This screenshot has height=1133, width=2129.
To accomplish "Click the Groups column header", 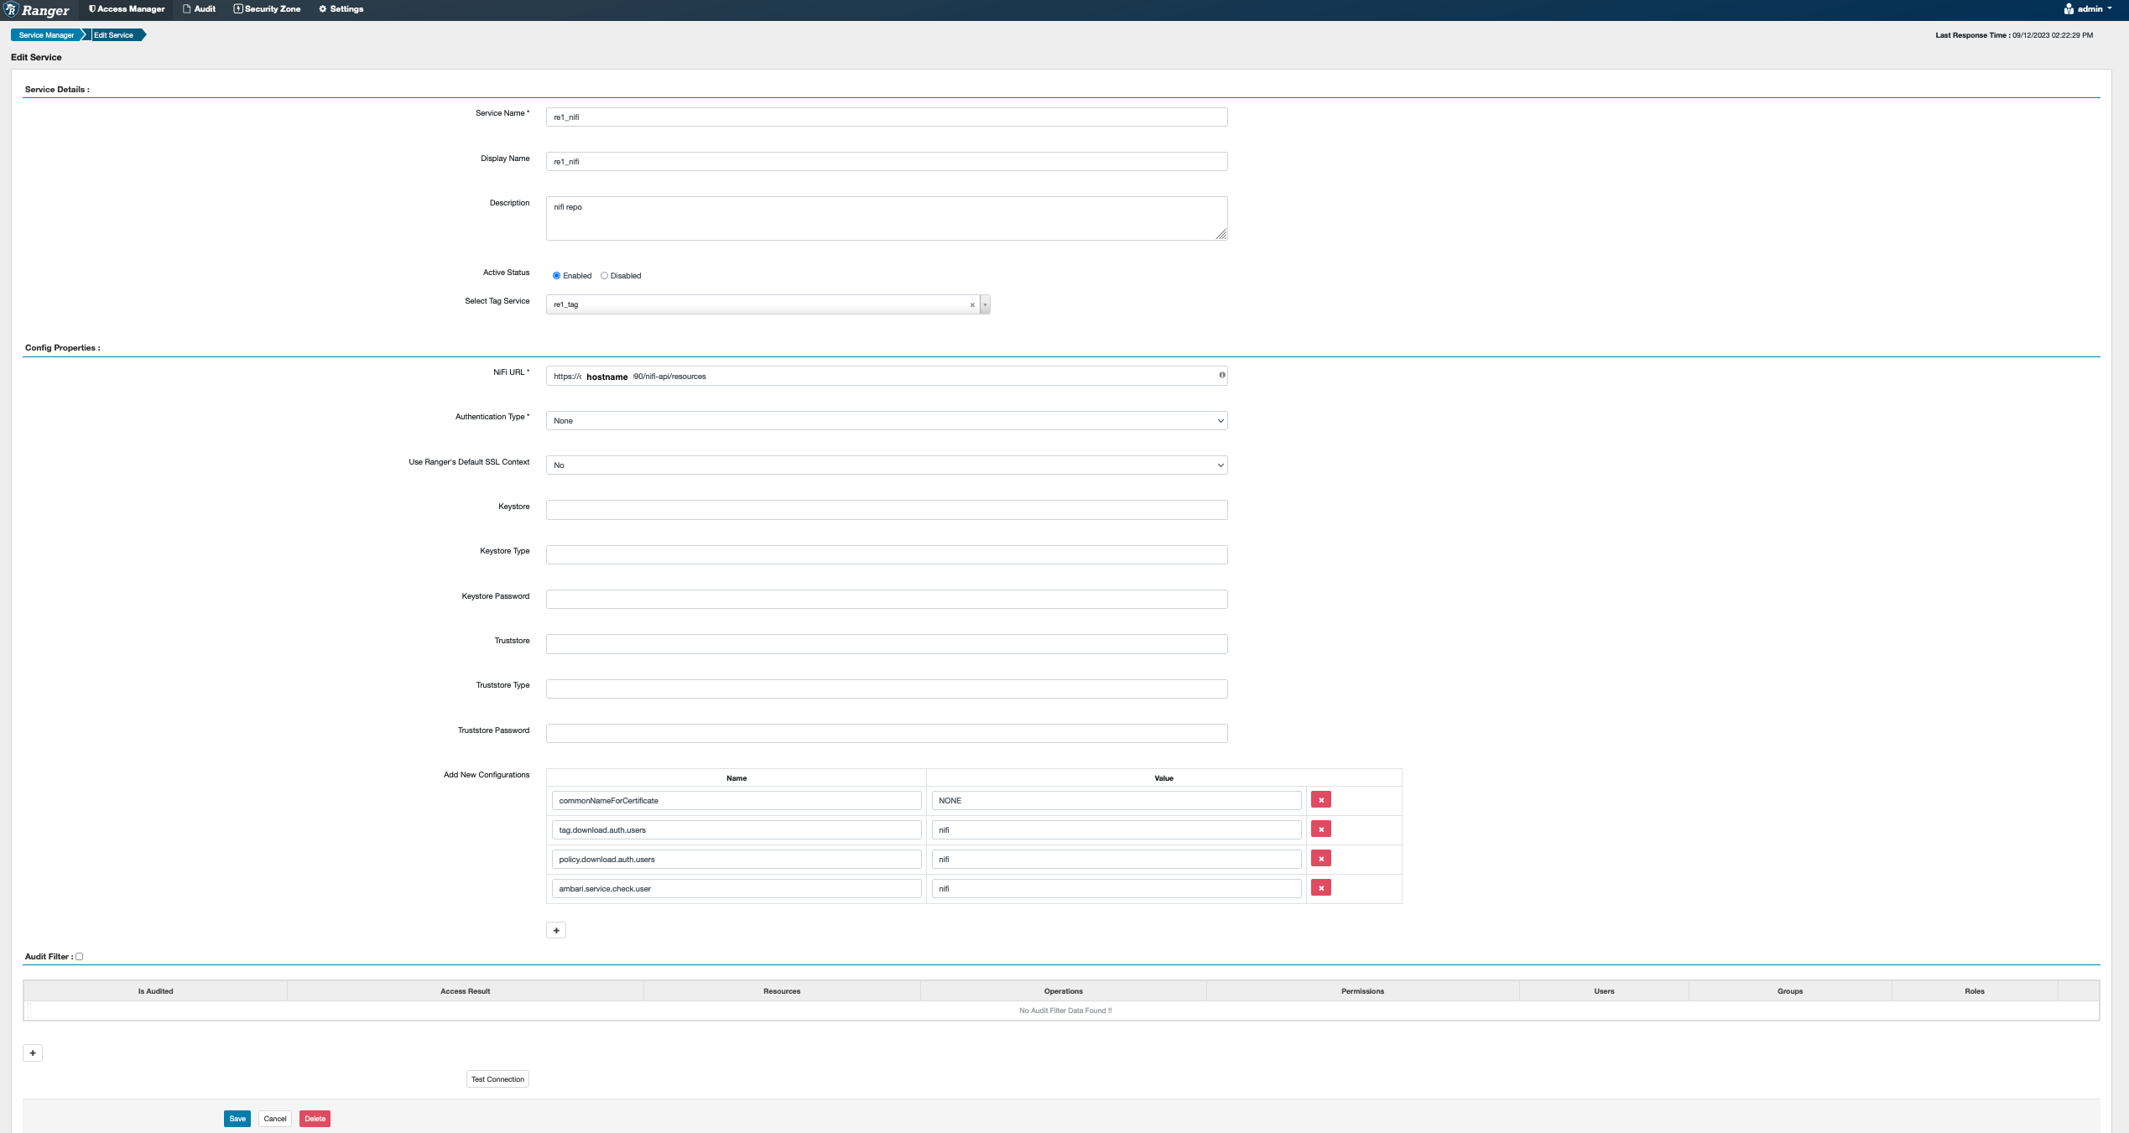I will pos(1790,991).
